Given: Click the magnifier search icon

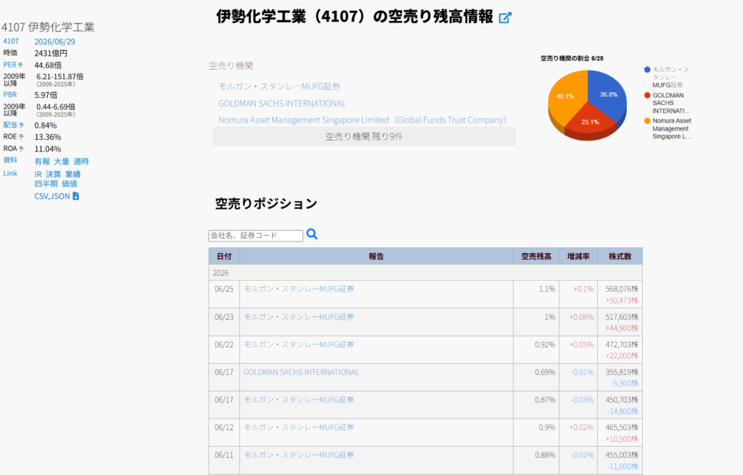Looking at the screenshot, I should coord(312,234).
